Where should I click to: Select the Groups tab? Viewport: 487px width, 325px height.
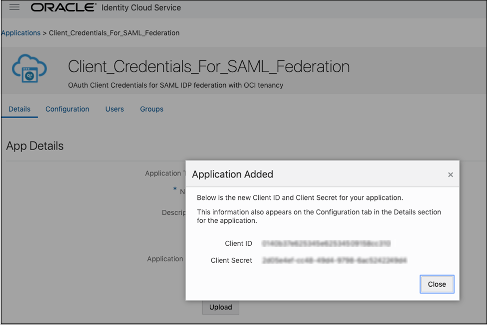(x=151, y=109)
